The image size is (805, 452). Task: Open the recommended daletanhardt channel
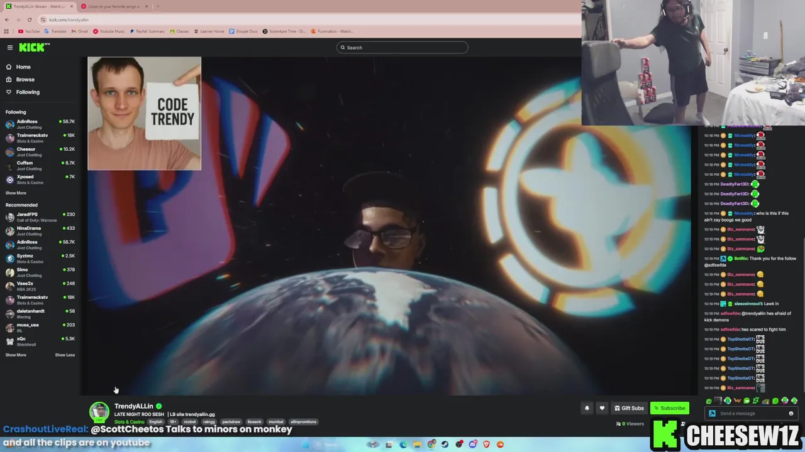[x=40, y=313]
